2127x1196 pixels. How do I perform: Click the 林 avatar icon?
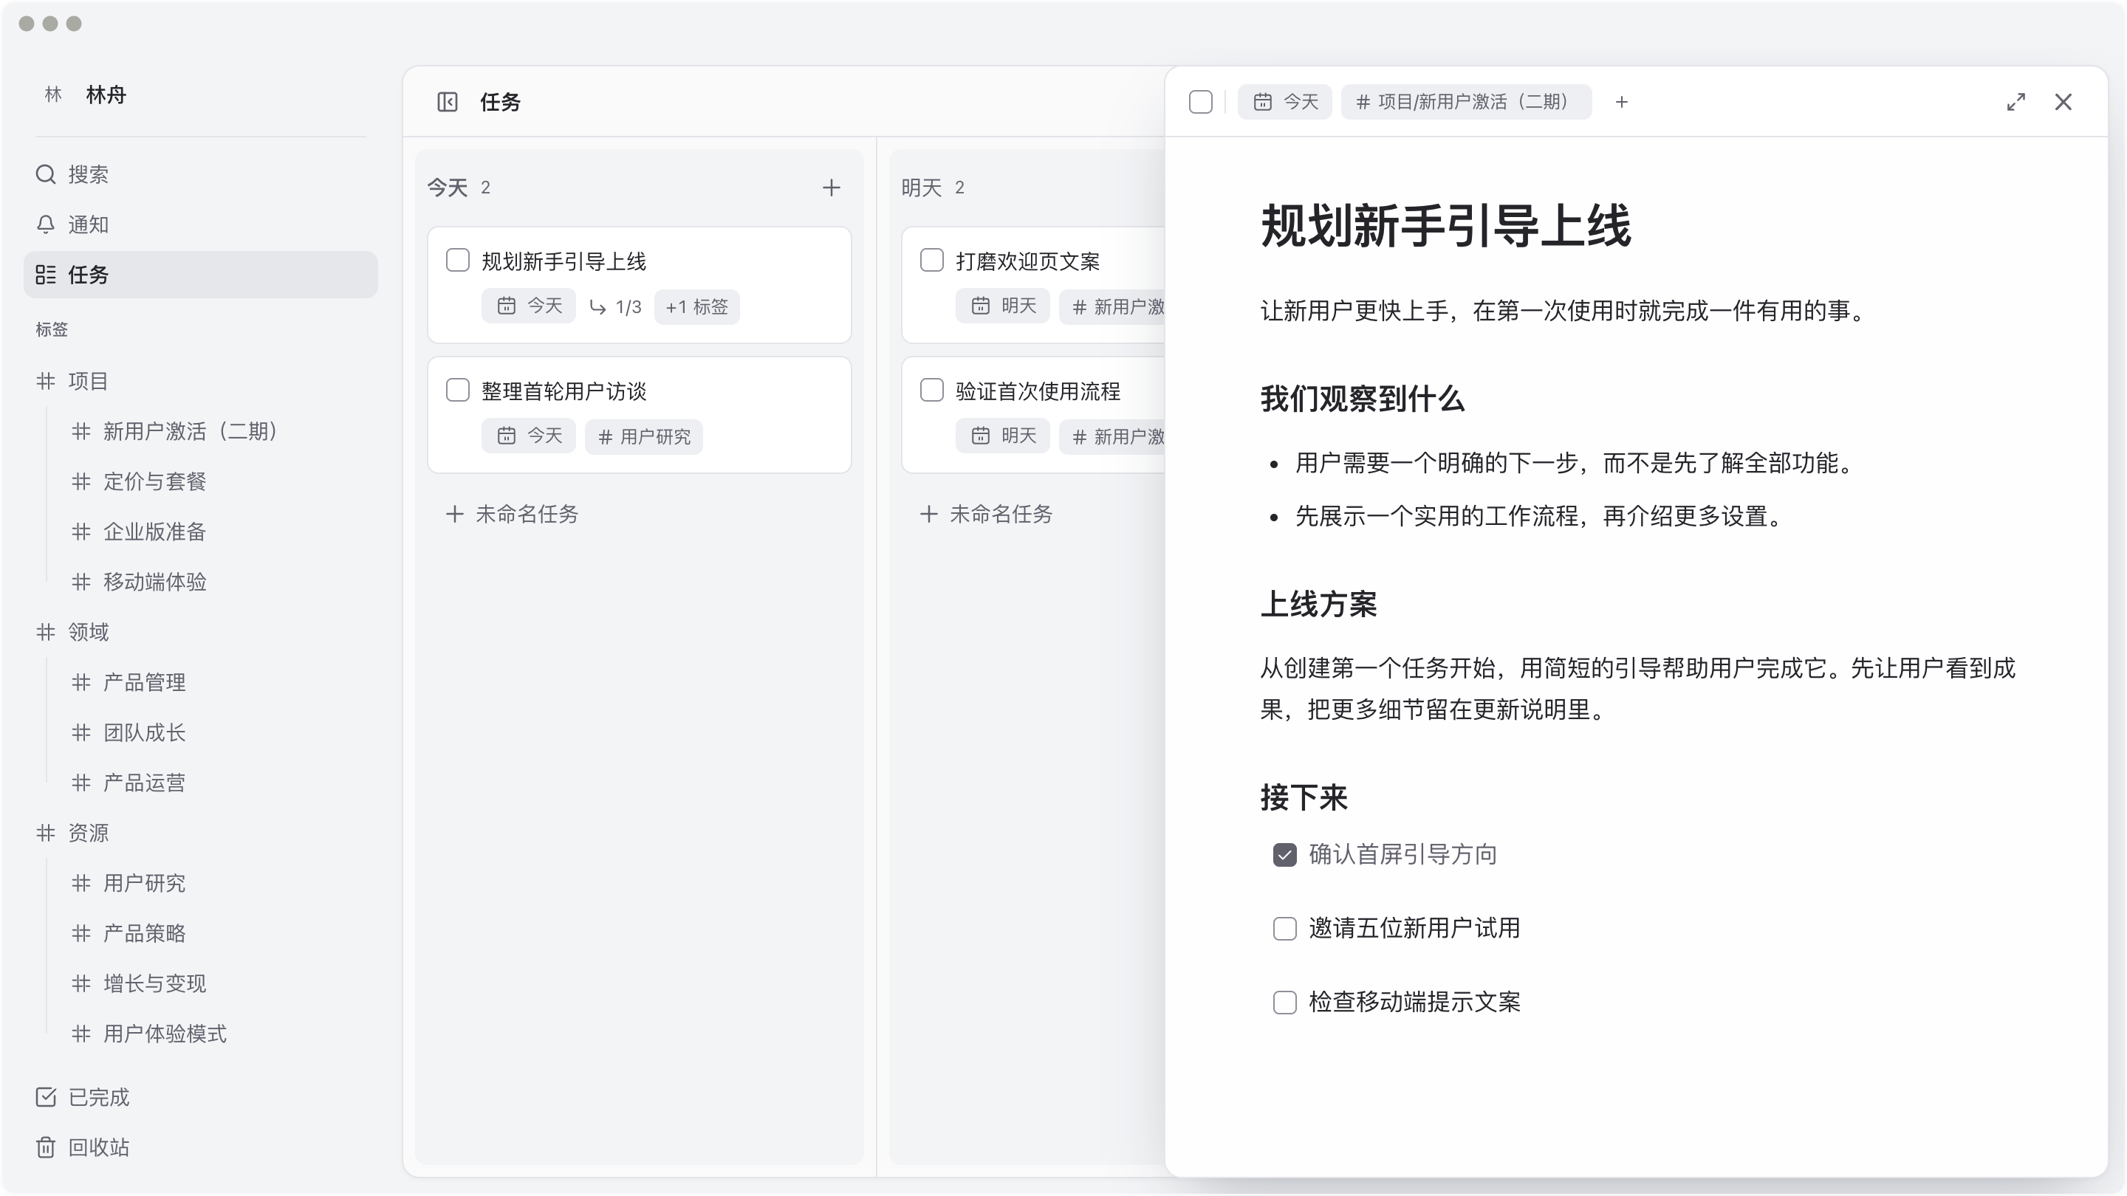pos(53,95)
